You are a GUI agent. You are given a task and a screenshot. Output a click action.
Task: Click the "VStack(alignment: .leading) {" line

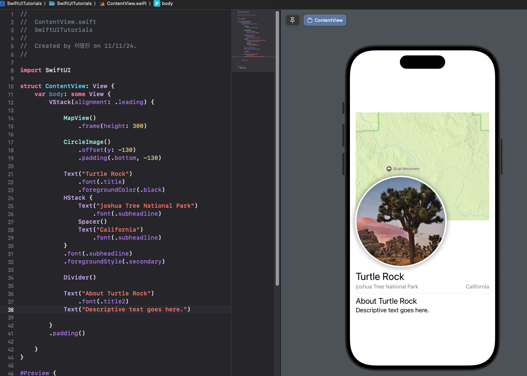102,102
